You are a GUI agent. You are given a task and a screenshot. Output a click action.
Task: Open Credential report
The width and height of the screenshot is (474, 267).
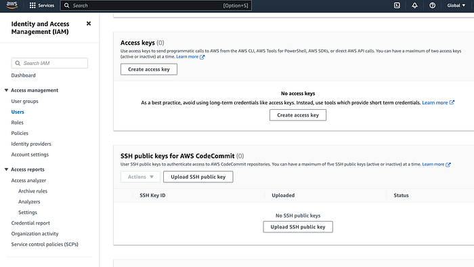30,223
